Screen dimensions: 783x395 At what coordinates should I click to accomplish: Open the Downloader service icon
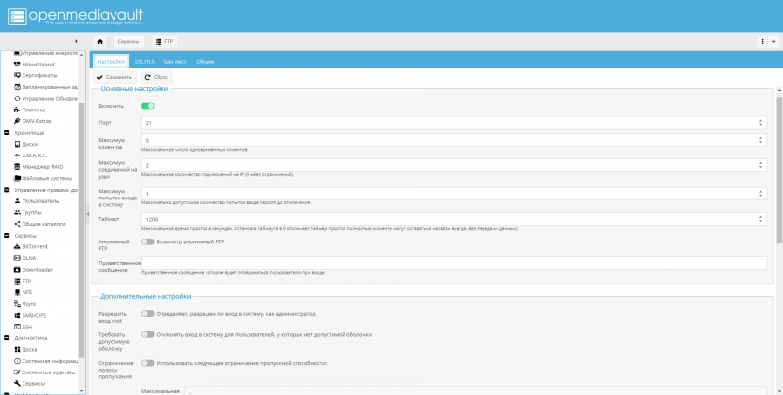tap(17, 270)
